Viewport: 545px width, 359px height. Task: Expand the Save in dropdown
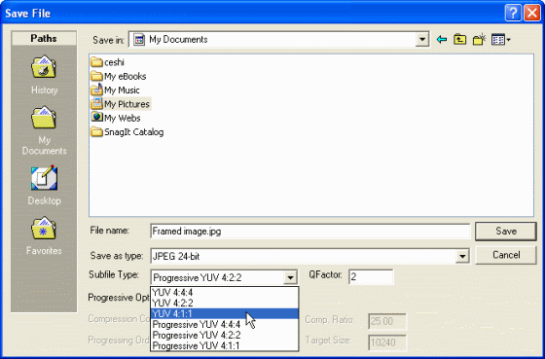point(422,39)
